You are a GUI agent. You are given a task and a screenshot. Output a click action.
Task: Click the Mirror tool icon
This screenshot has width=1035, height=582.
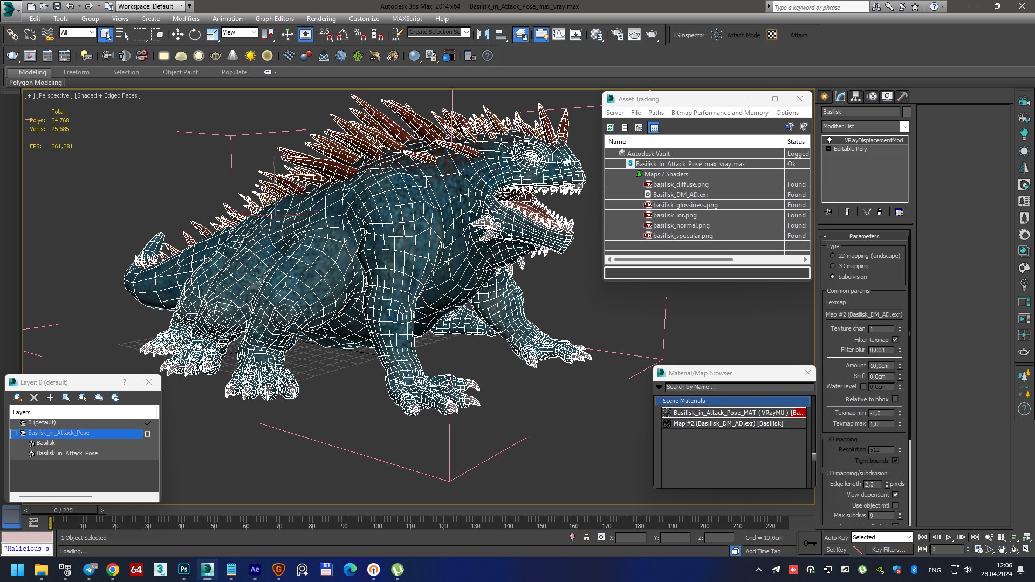tap(483, 35)
